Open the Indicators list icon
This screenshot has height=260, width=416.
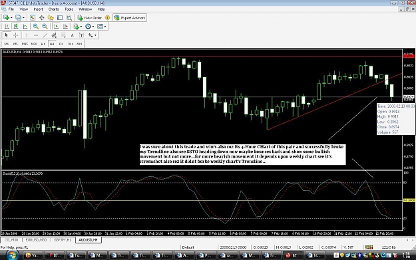(76, 27)
